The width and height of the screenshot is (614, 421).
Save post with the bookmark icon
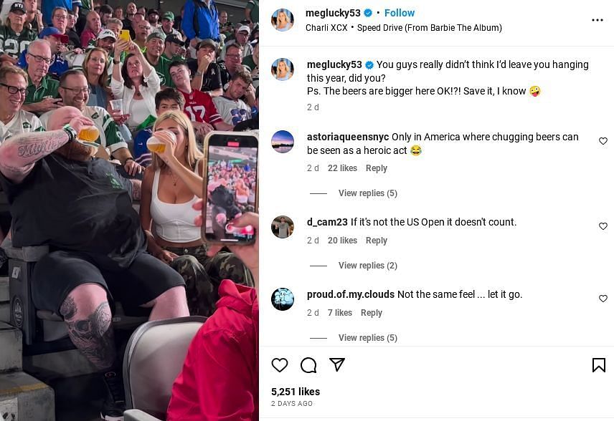599,365
